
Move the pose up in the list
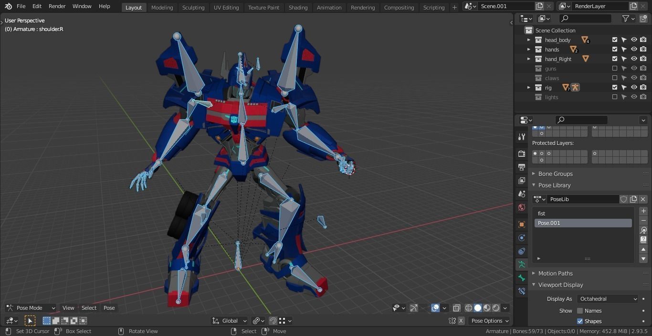click(643, 249)
